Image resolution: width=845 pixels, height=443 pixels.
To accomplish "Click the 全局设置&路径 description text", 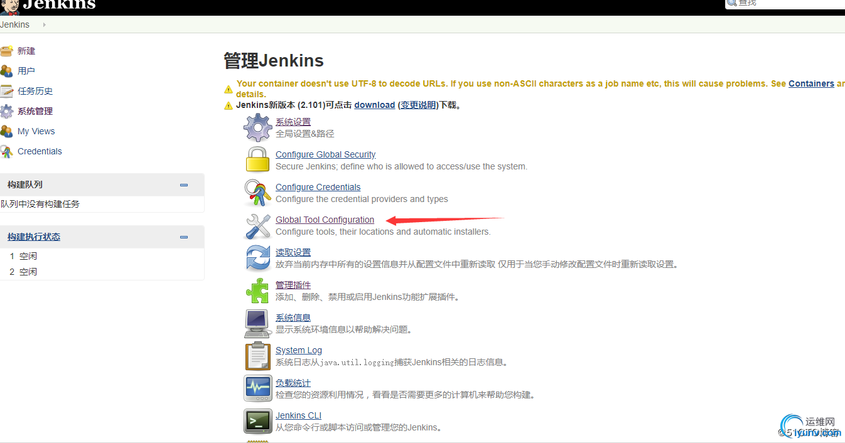I will coord(305,134).
